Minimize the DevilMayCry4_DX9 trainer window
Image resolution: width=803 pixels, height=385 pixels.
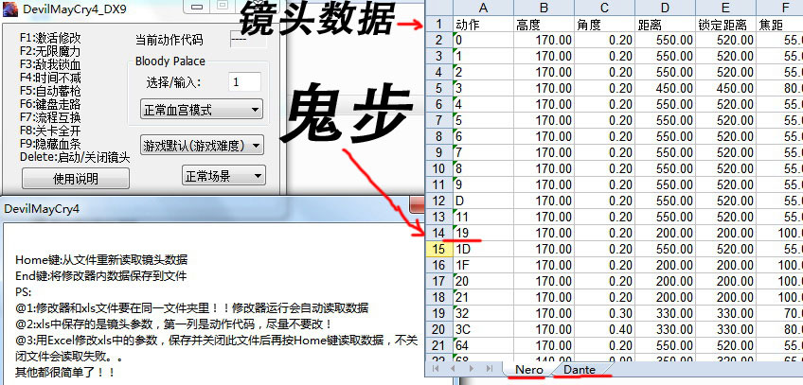(x=195, y=7)
